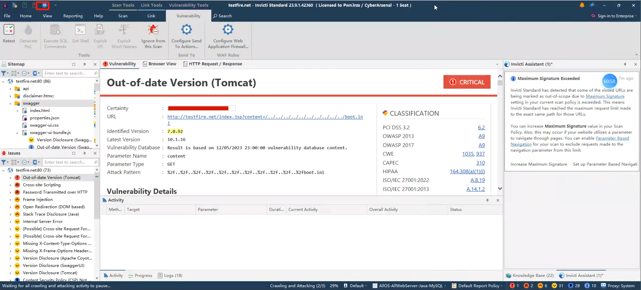Click the critical severity count icon in status bar
This screenshot has height=290, width=641.
click(512, 286)
